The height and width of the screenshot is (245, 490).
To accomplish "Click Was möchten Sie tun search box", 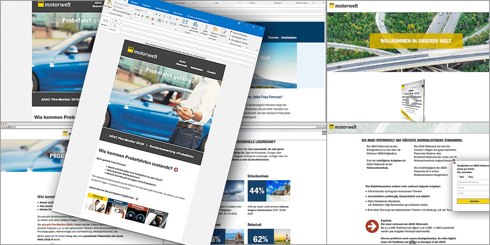I will tap(198, 19).
